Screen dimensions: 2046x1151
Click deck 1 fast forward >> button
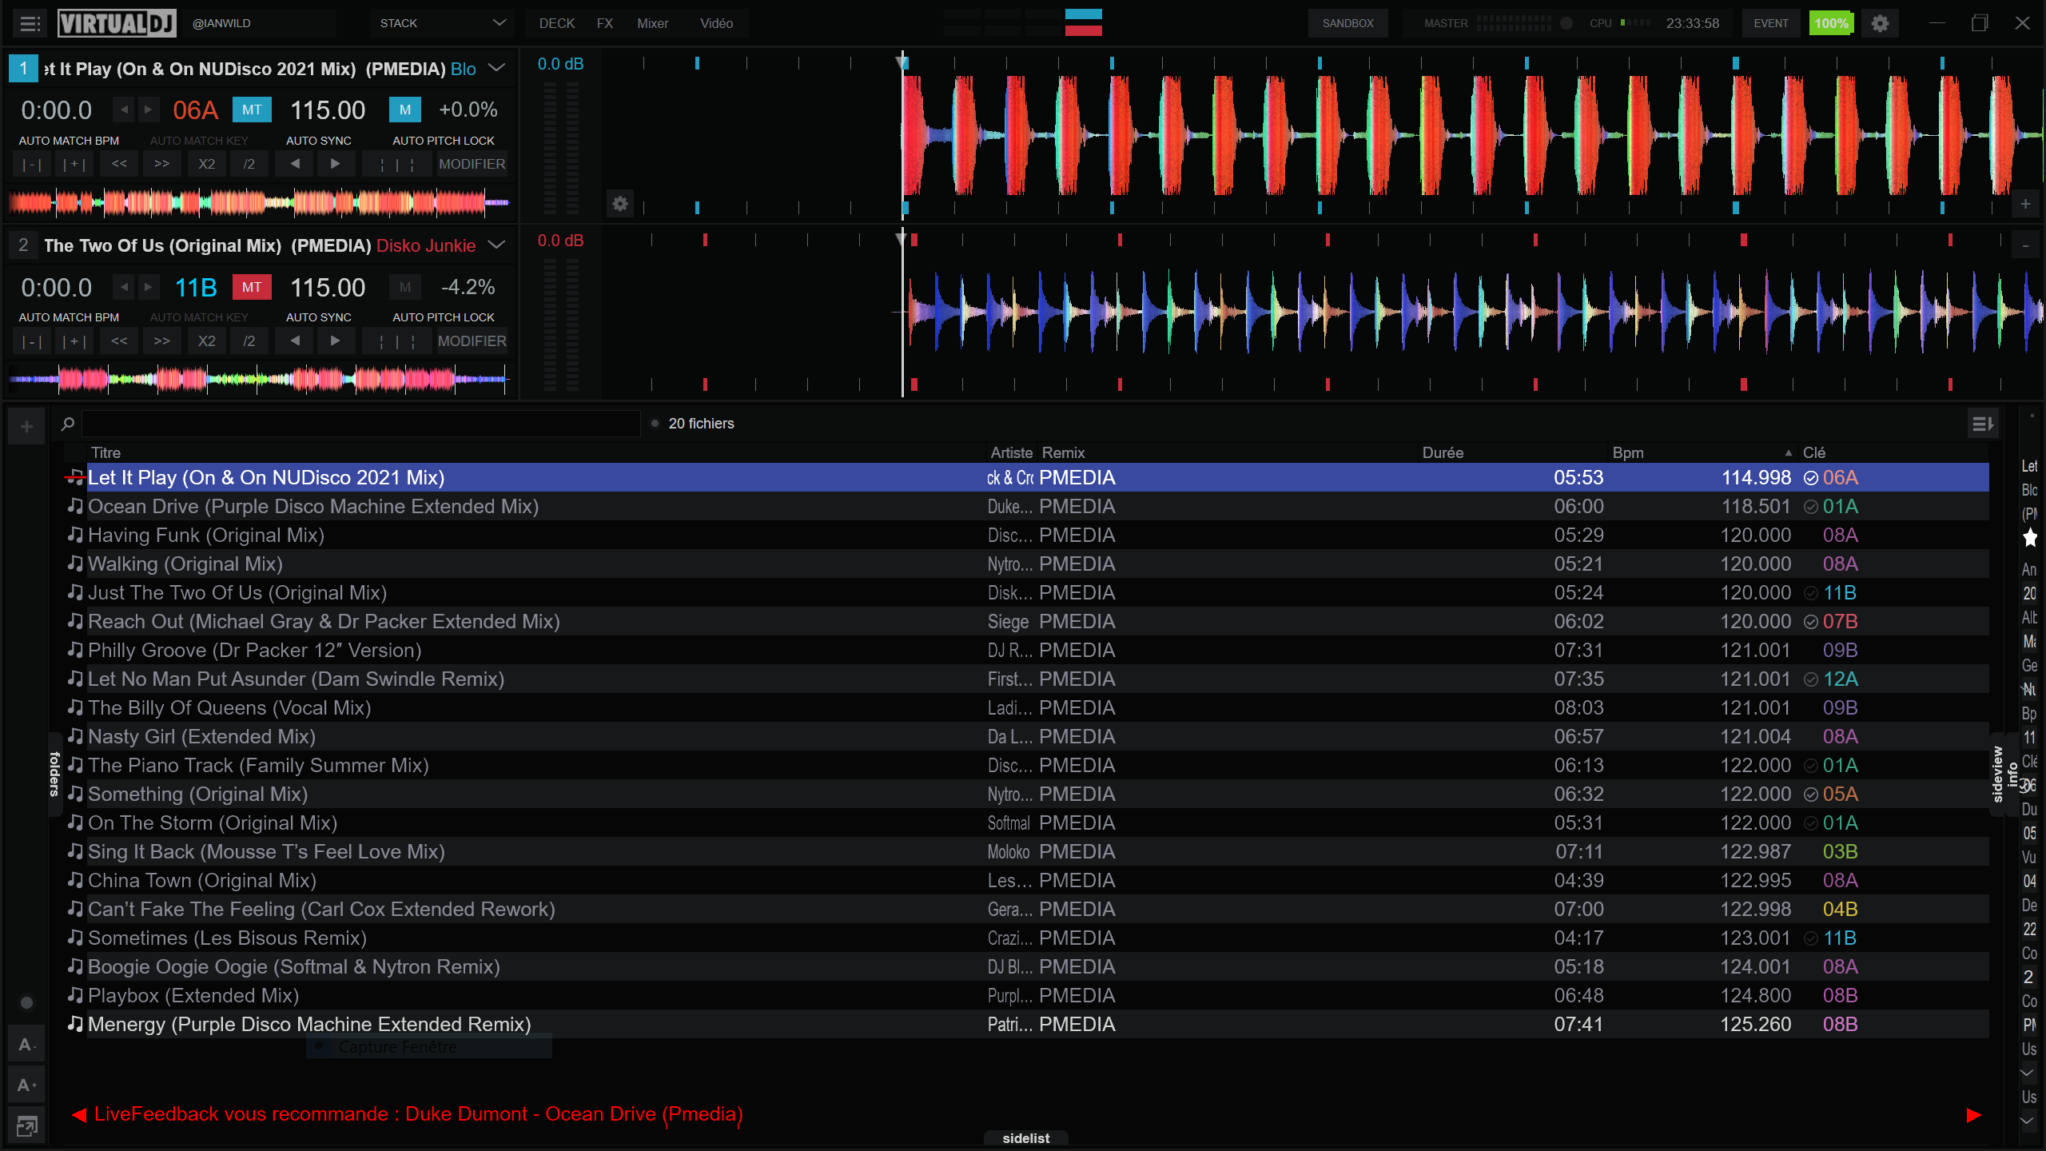click(x=162, y=164)
